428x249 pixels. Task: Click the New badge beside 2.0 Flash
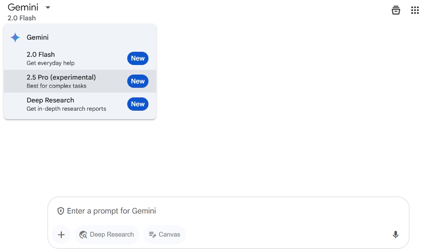point(138,58)
